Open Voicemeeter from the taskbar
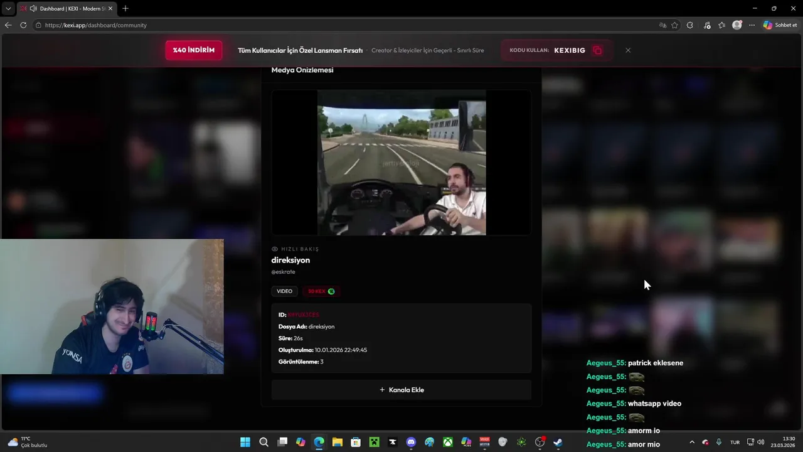Screen dimensions: 803x452 (484, 442)
